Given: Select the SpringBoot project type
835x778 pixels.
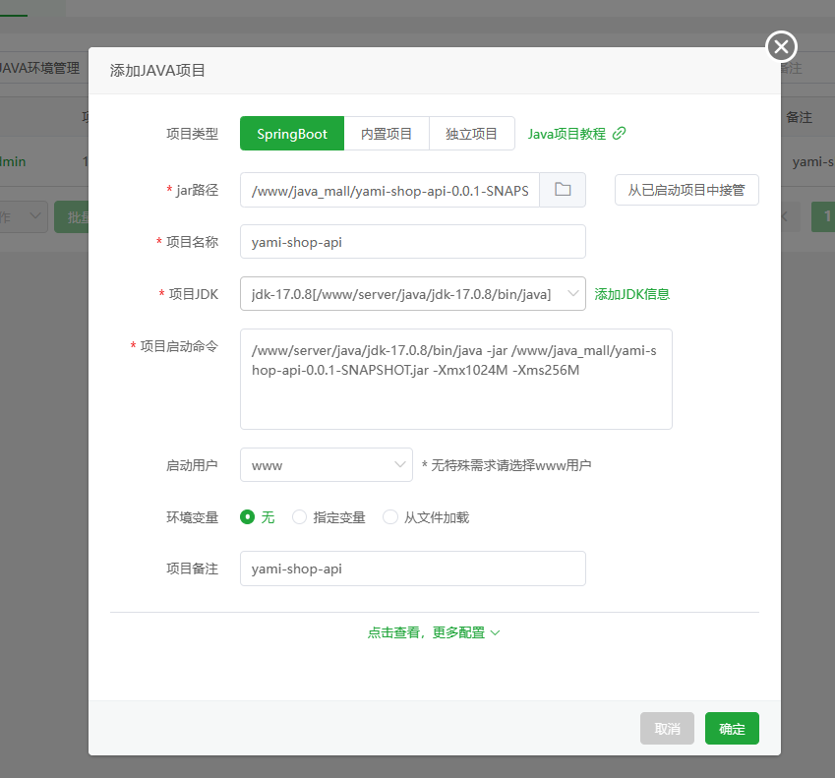Looking at the screenshot, I should tap(291, 133).
